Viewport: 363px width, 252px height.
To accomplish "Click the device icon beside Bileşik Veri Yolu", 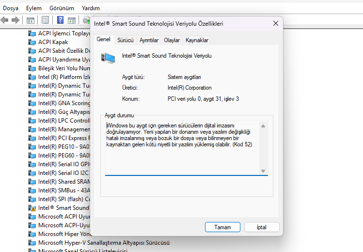I will click(x=32, y=68).
